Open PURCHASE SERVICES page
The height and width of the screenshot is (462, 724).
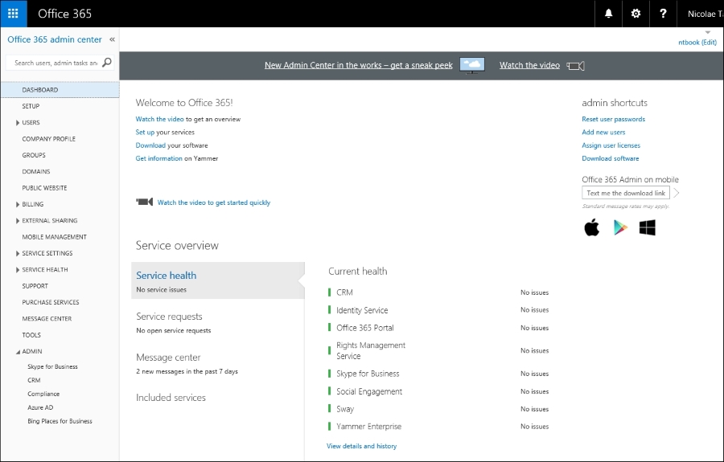[51, 302]
